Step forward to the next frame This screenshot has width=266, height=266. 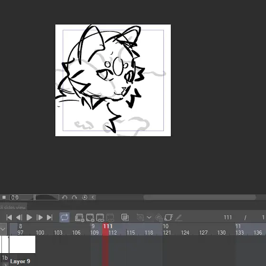click(x=39, y=218)
